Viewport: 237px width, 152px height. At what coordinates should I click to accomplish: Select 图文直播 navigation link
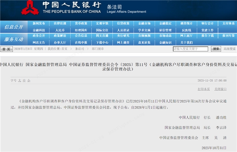[102, 36]
